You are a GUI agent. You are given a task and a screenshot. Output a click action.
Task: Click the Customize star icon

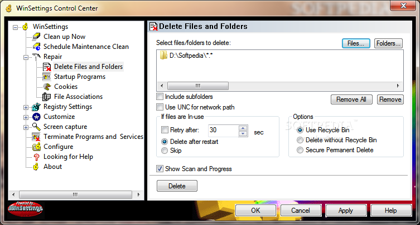tap(36, 117)
